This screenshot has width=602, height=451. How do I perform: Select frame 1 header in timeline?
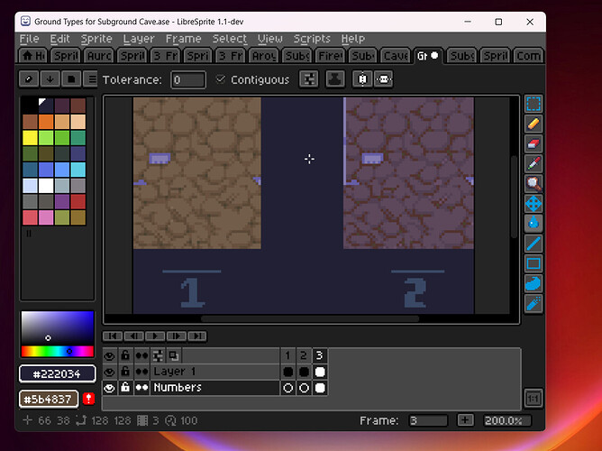[288, 355]
